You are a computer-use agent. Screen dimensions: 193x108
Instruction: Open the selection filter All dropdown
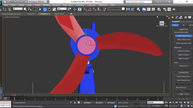(18, 9)
